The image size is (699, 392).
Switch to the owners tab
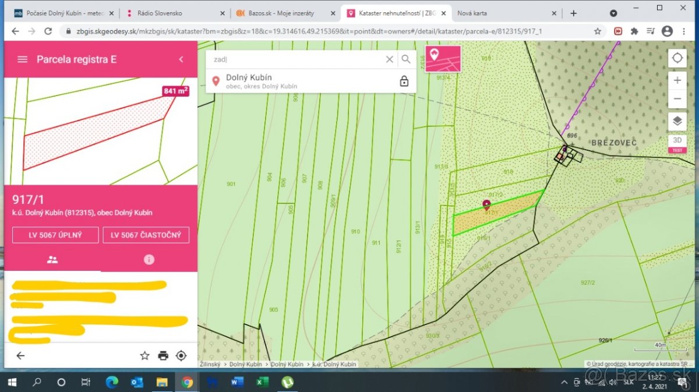(52, 260)
